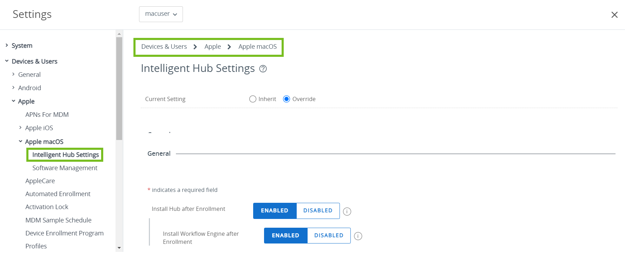
Task: Open the macuser organization group dropdown
Action: (161, 14)
